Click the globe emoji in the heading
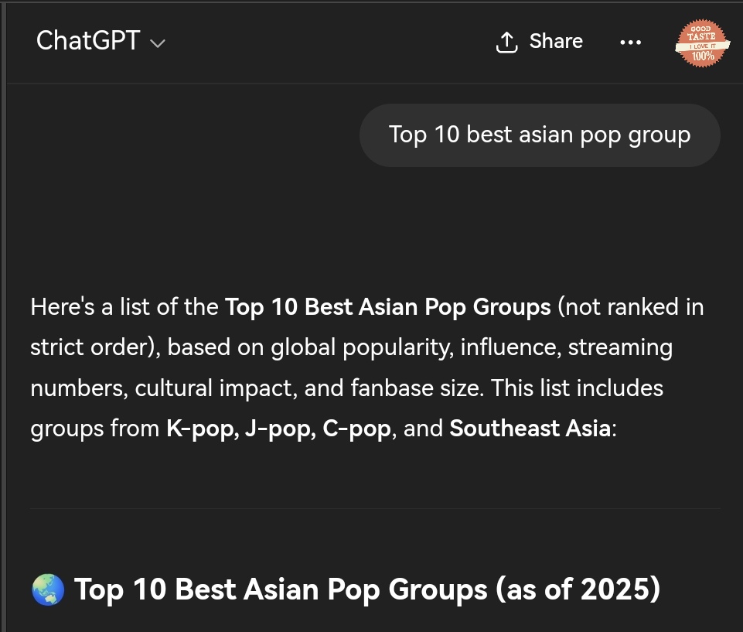The height and width of the screenshot is (632, 743). (48, 589)
